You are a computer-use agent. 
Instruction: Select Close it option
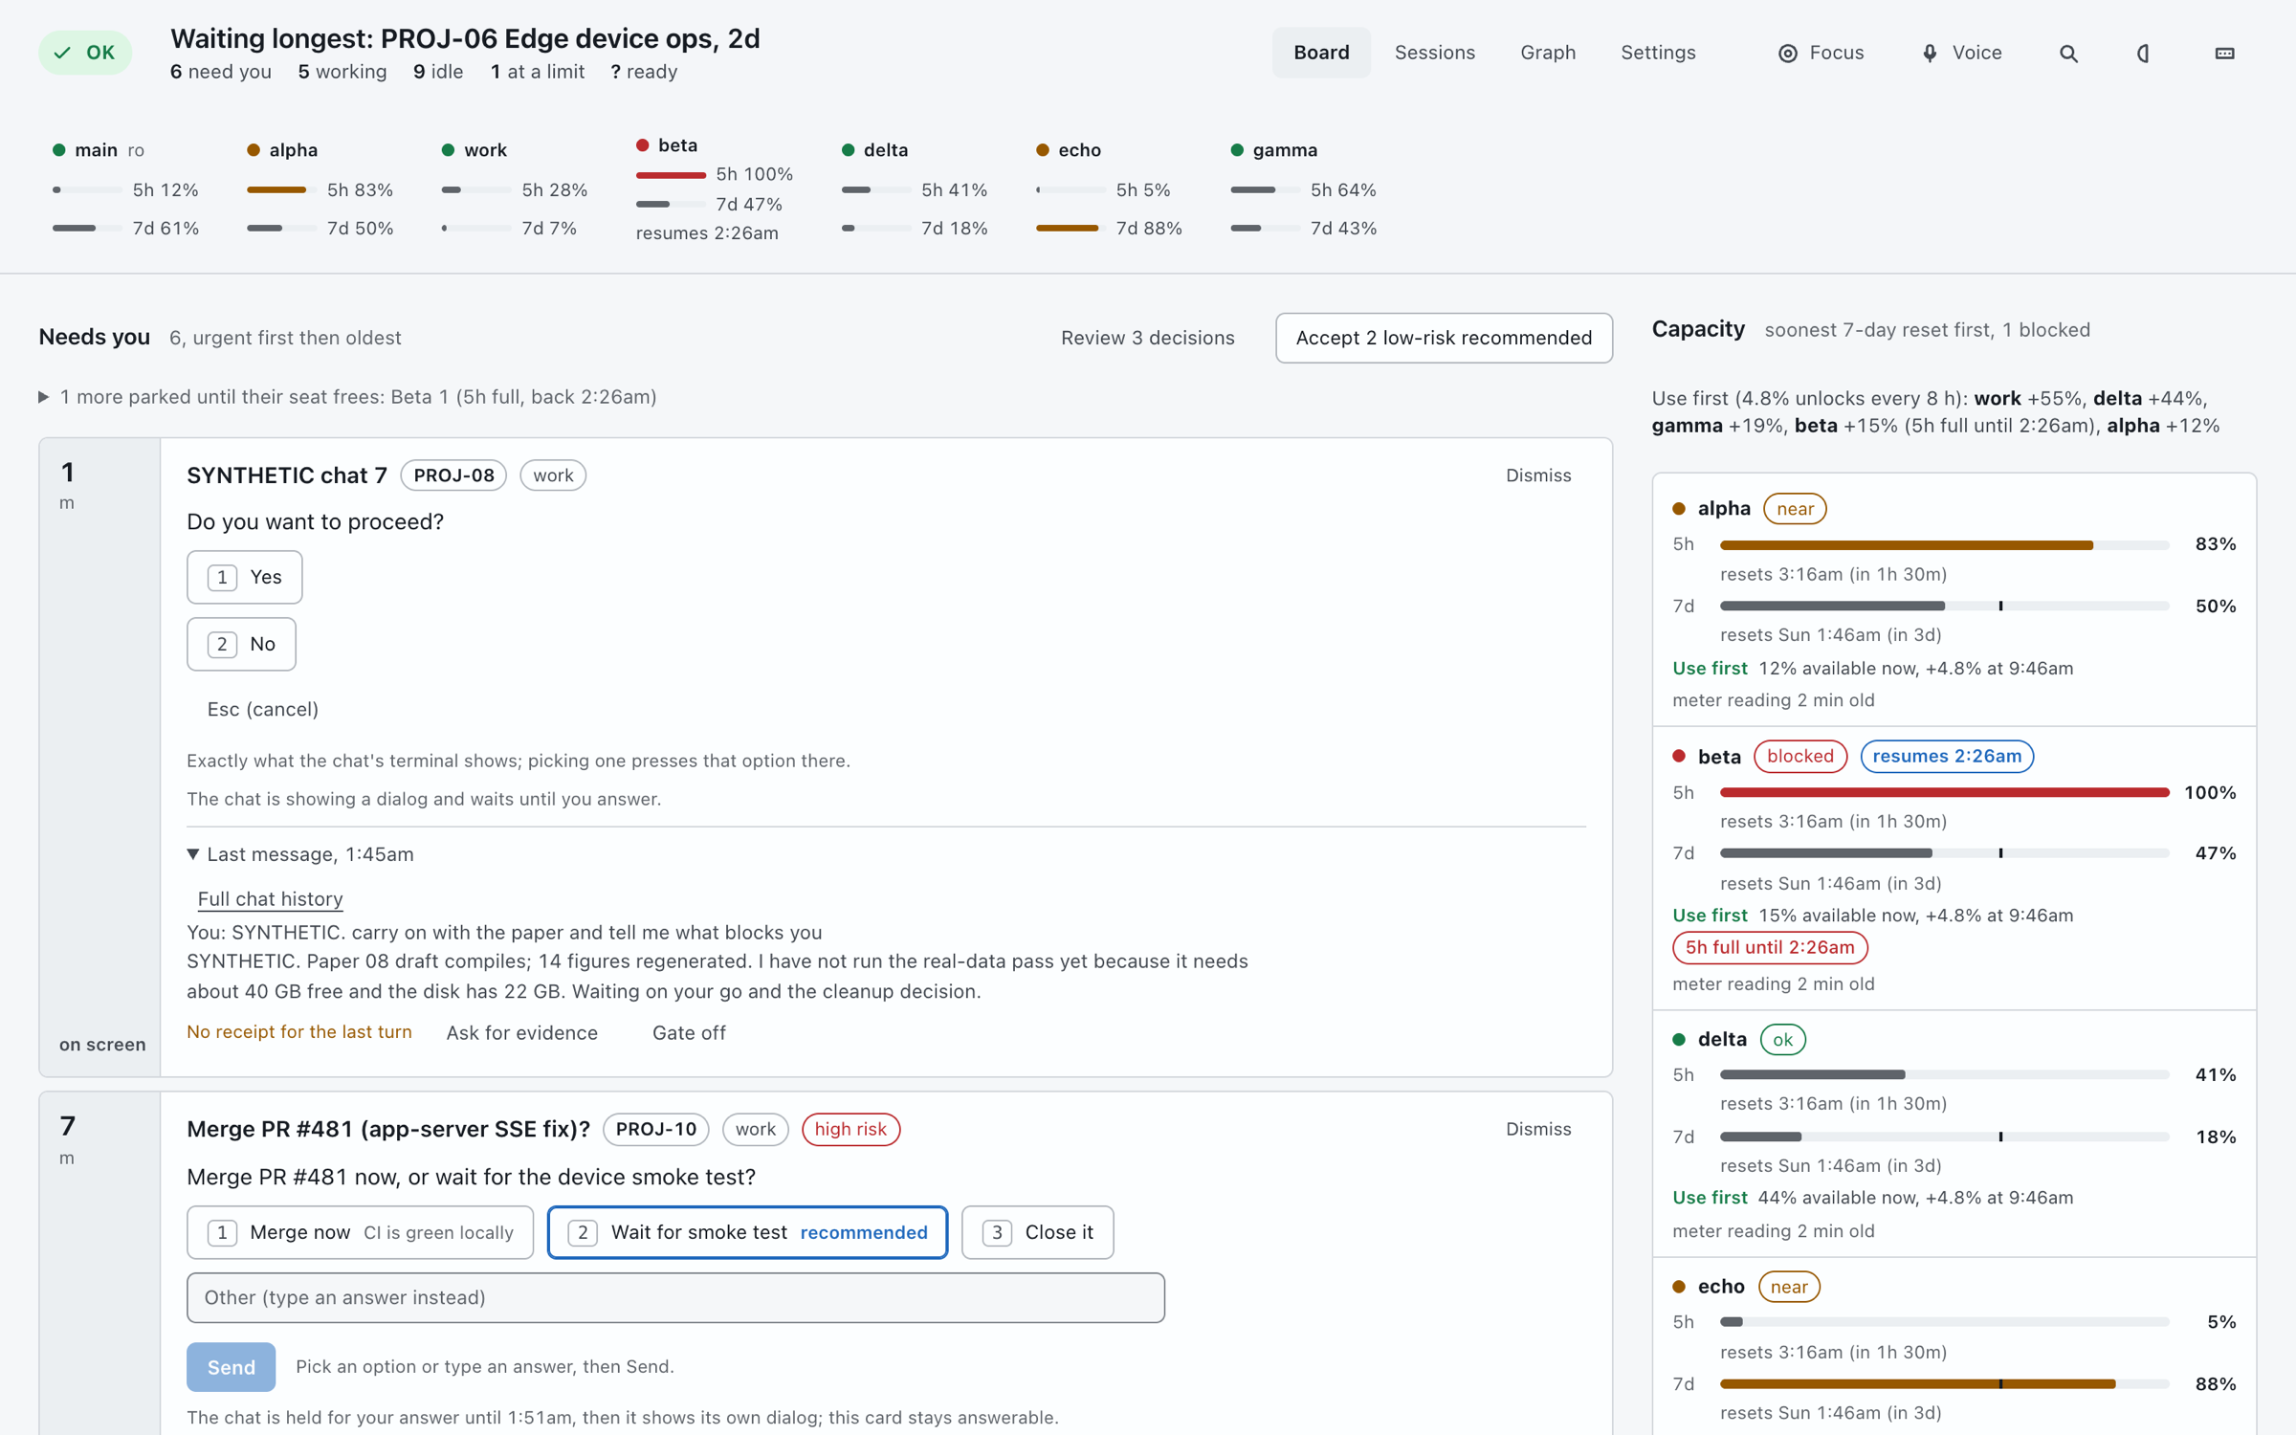pos(1038,1232)
